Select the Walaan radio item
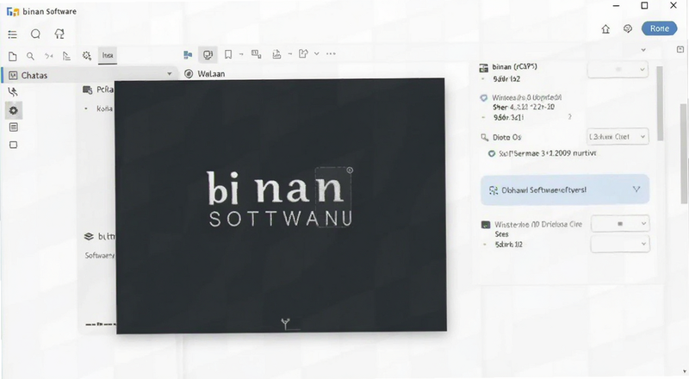The image size is (689, 379). (204, 74)
